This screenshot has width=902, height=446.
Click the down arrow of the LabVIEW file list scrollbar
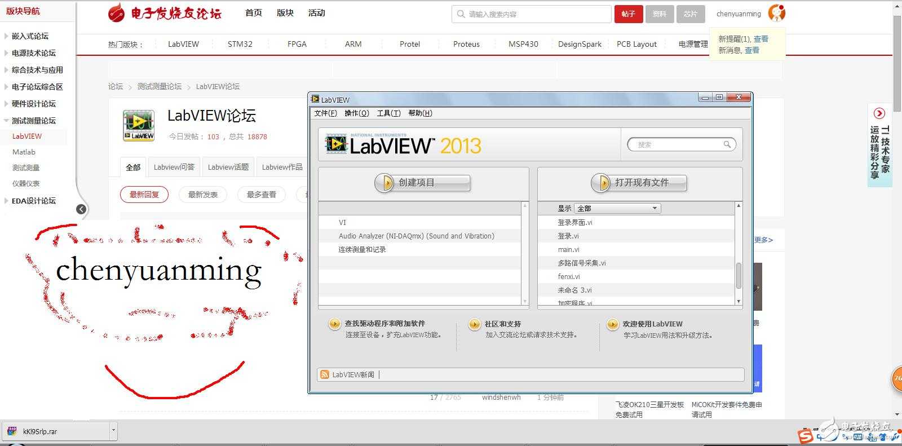pos(739,302)
